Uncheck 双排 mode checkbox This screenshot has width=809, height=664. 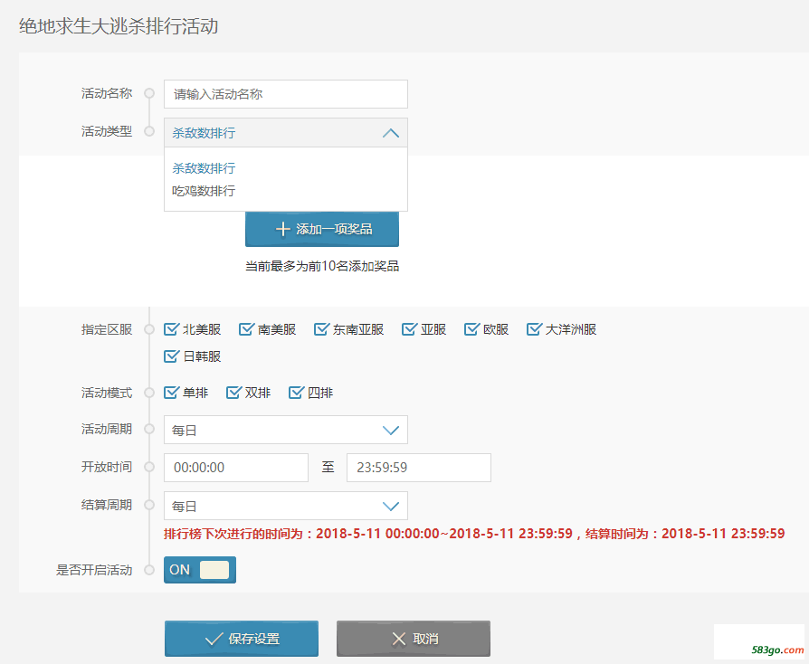coord(233,393)
